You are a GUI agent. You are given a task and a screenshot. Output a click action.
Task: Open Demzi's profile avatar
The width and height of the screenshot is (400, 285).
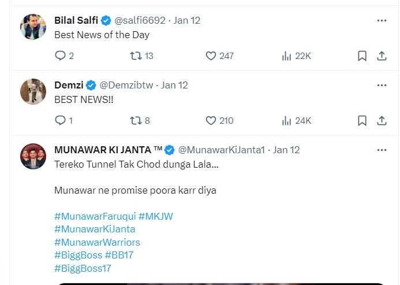(x=33, y=91)
